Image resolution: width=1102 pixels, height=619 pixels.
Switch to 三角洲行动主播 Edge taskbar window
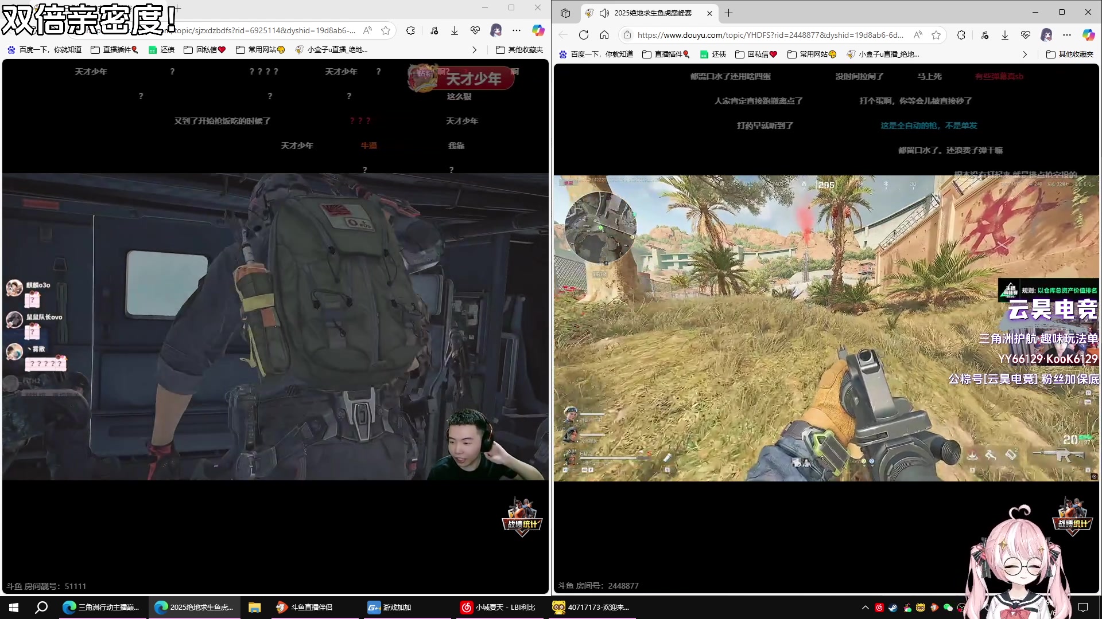102,607
